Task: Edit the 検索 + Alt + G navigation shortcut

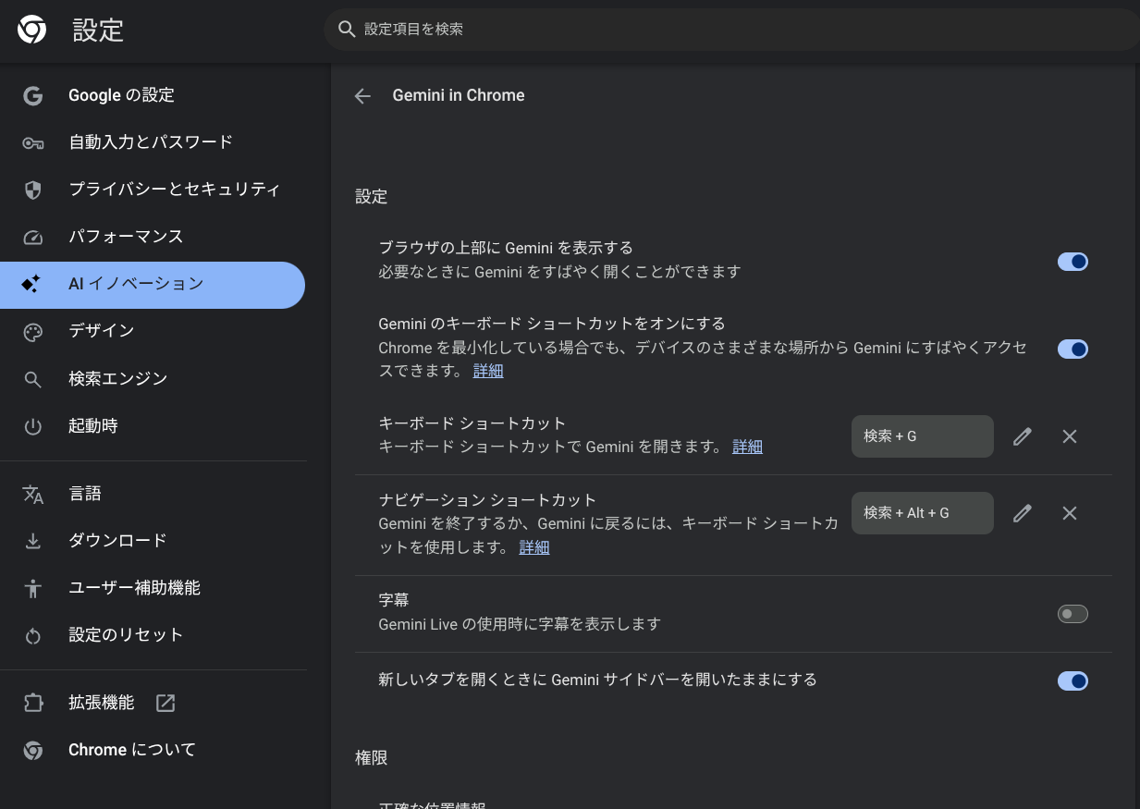Action: [x=1022, y=513]
